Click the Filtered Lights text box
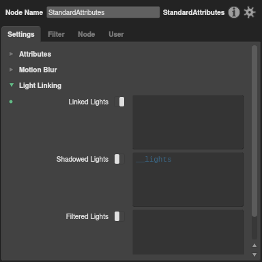 [188, 232]
